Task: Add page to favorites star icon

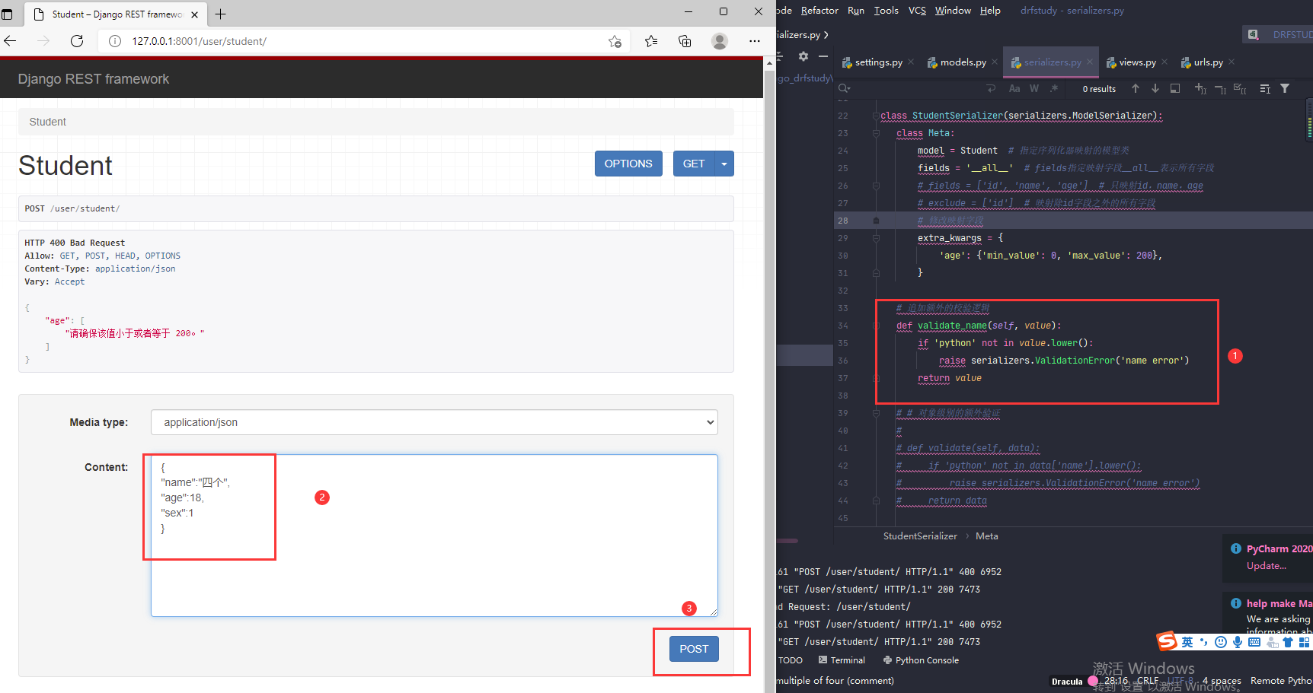Action: tap(615, 41)
